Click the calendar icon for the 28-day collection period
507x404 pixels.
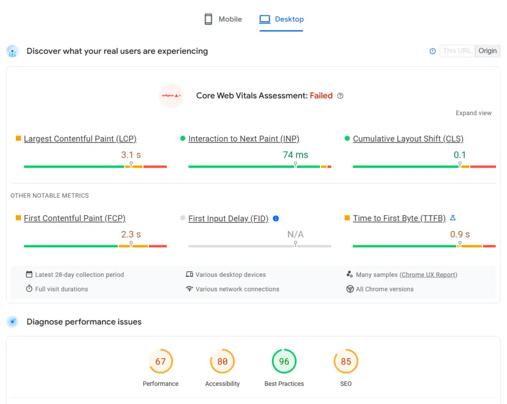click(29, 274)
